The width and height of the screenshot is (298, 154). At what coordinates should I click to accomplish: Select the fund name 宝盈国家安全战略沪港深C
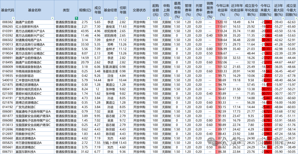tap(33, 125)
